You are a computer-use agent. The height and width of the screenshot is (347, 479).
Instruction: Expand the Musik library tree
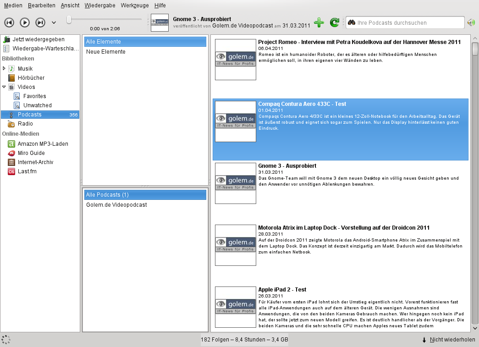4,68
